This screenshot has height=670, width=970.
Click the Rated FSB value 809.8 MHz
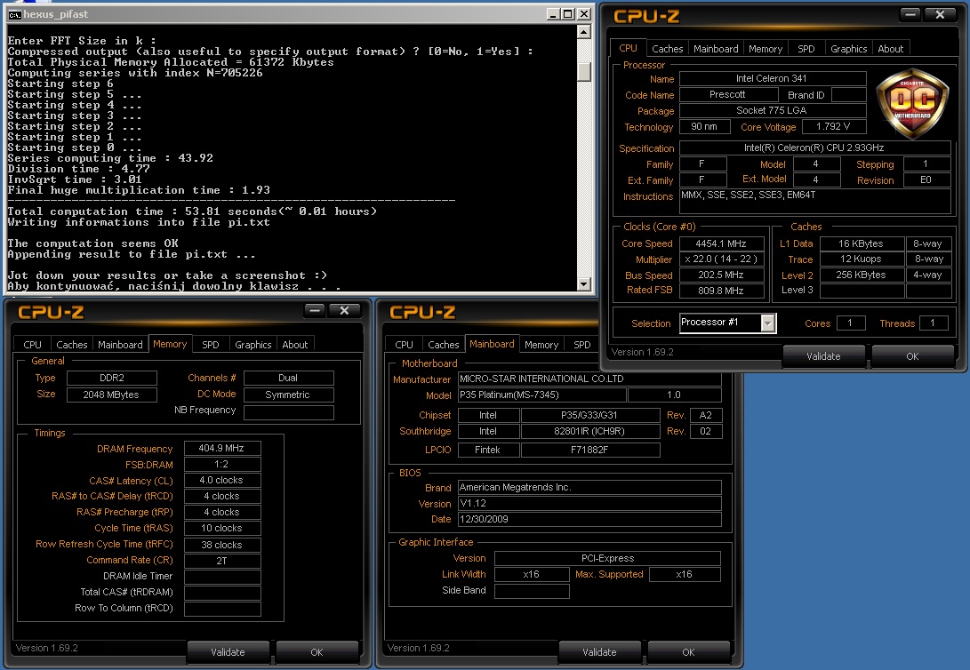point(721,291)
